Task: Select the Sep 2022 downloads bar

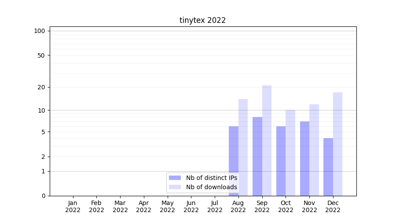Action: point(267,140)
